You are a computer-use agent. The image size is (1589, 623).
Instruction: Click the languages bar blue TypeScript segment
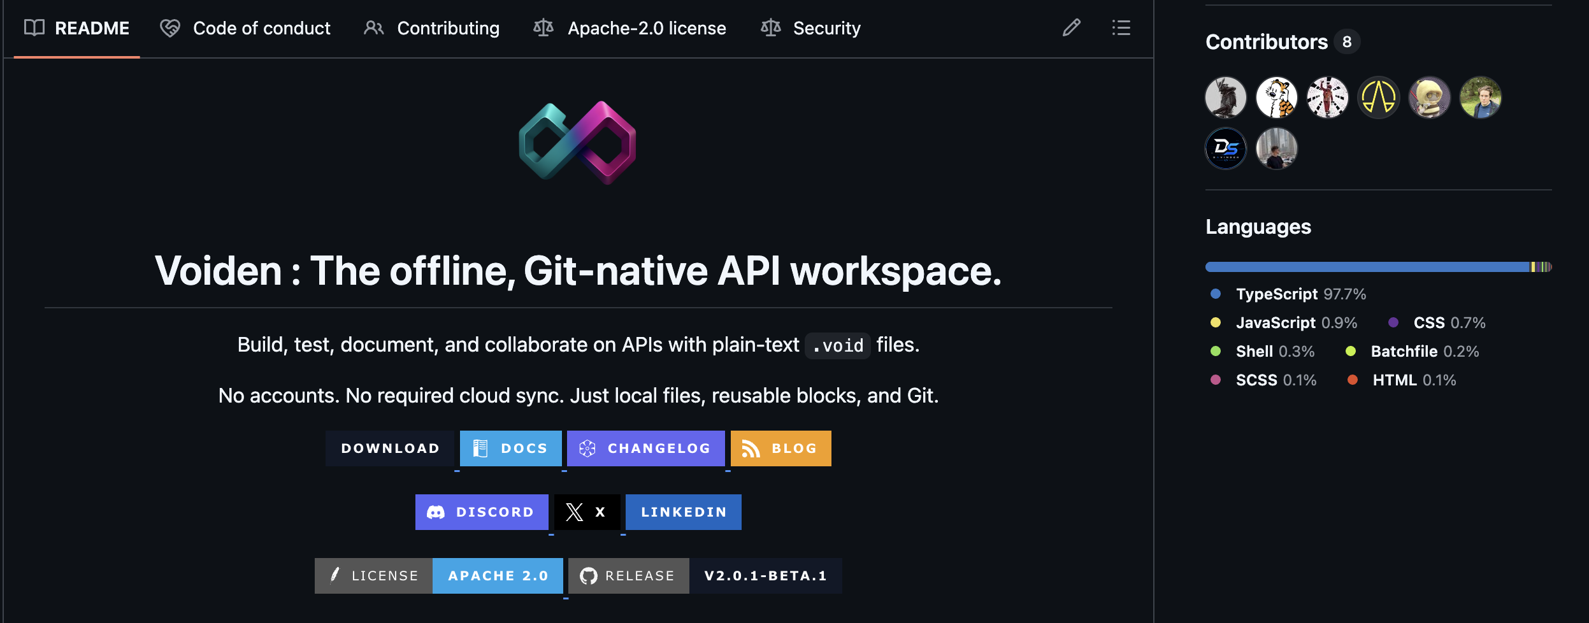pos(1368,267)
